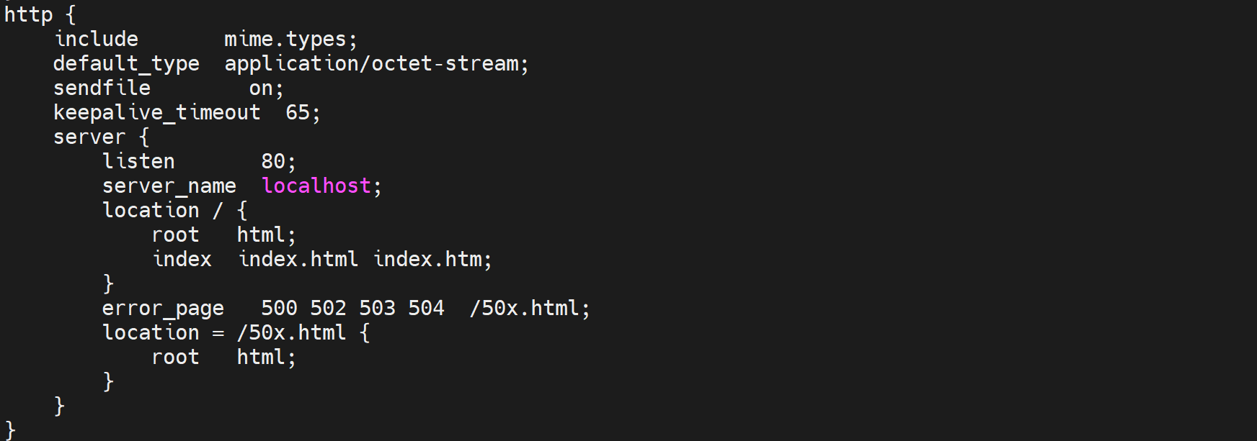Click the "500" error code
1257x441 pixels.
click(279, 308)
